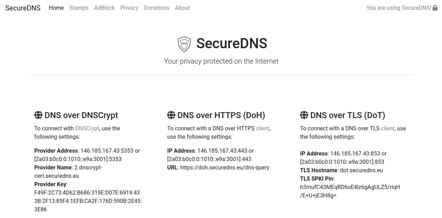
Task: Open the Donations page
Action: (157, 8)
